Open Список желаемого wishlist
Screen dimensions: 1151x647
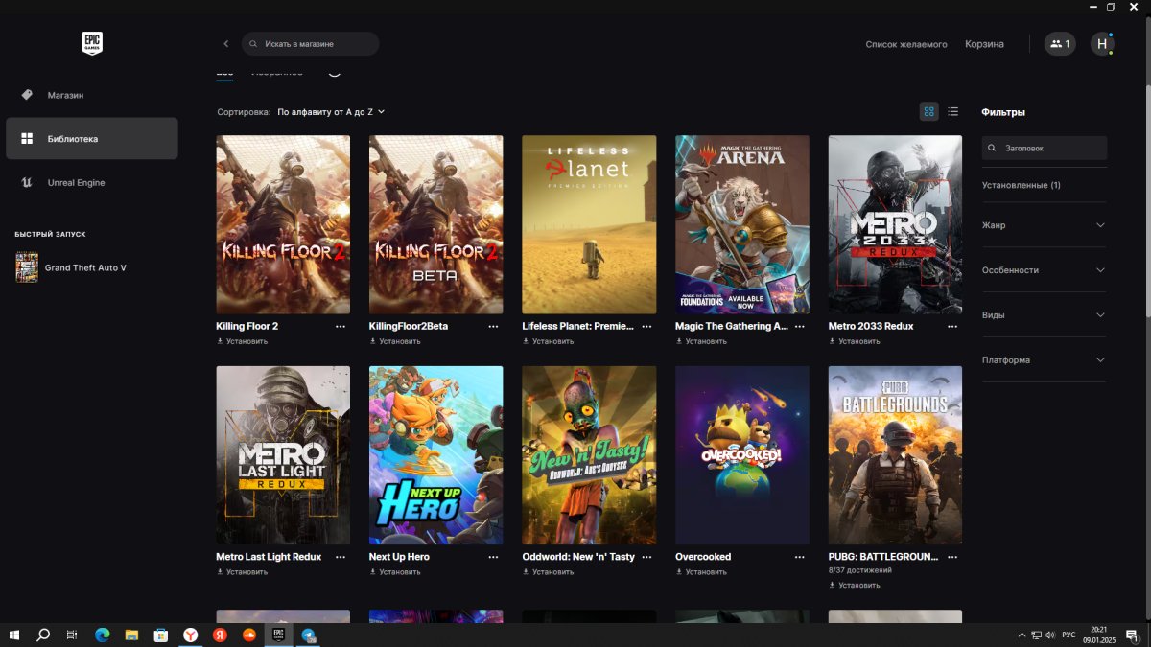coord(906,44)
